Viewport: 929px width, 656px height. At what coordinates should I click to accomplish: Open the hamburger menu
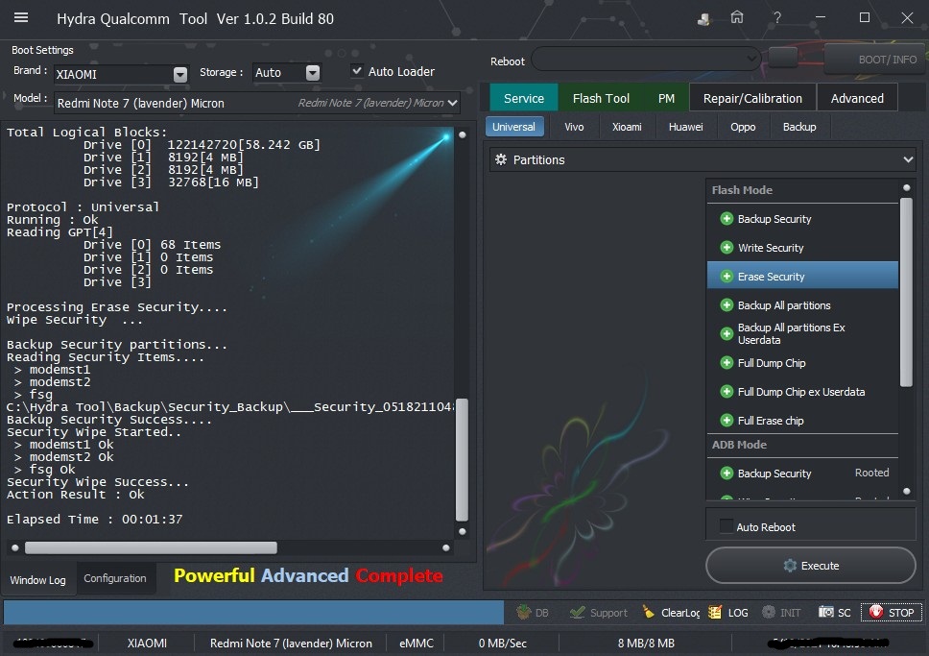[x=21, y=18]
